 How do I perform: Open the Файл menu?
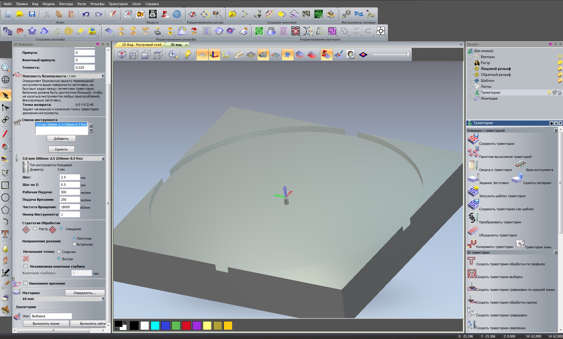pyautogui.click(x=8, y=4)
